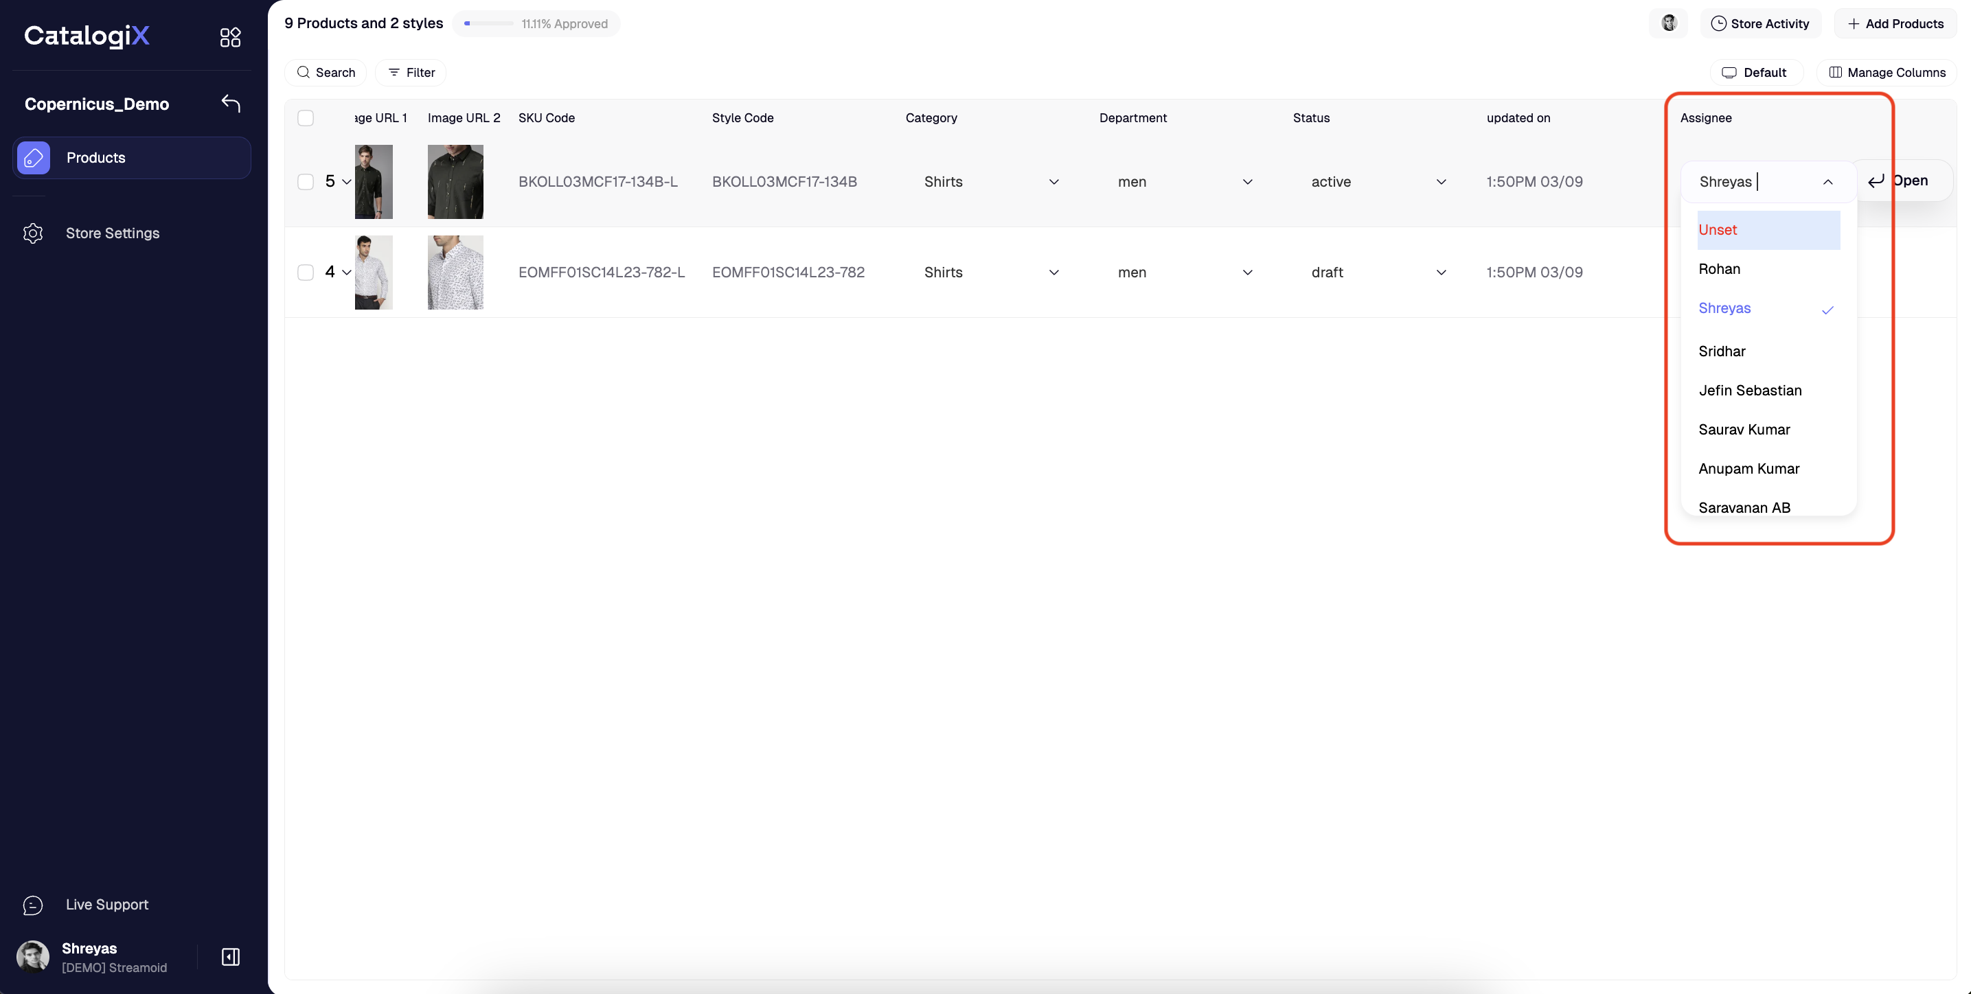This screenshot has width=1971, height=994.
Task: Check the row 4 product checkbox
Action: point(306,273)
